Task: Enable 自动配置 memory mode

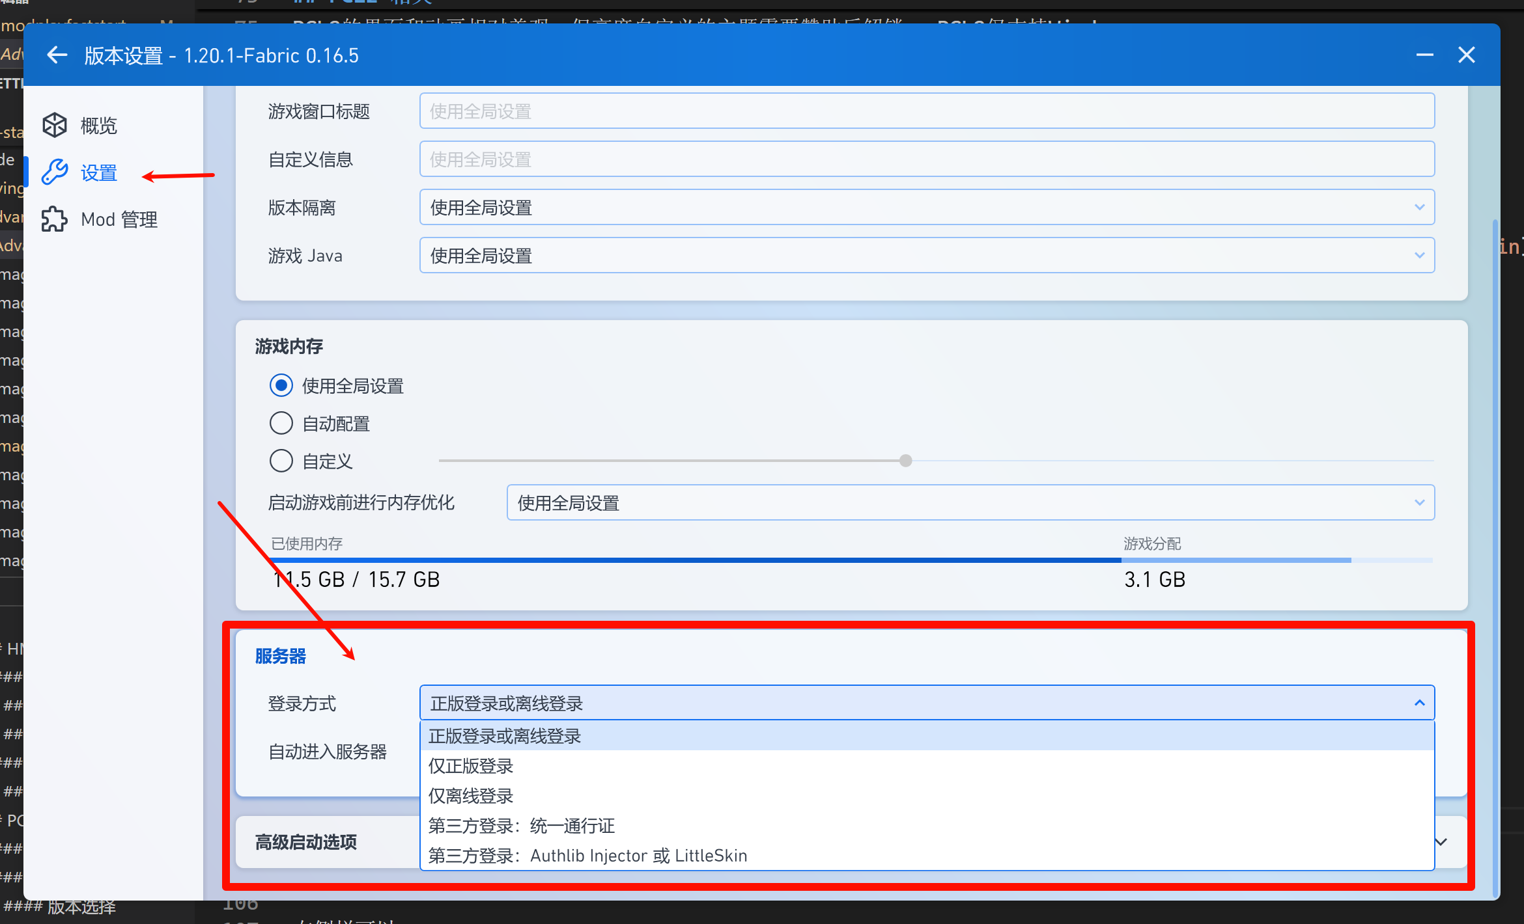Action: pyautogui.click(x=281, y=423)
